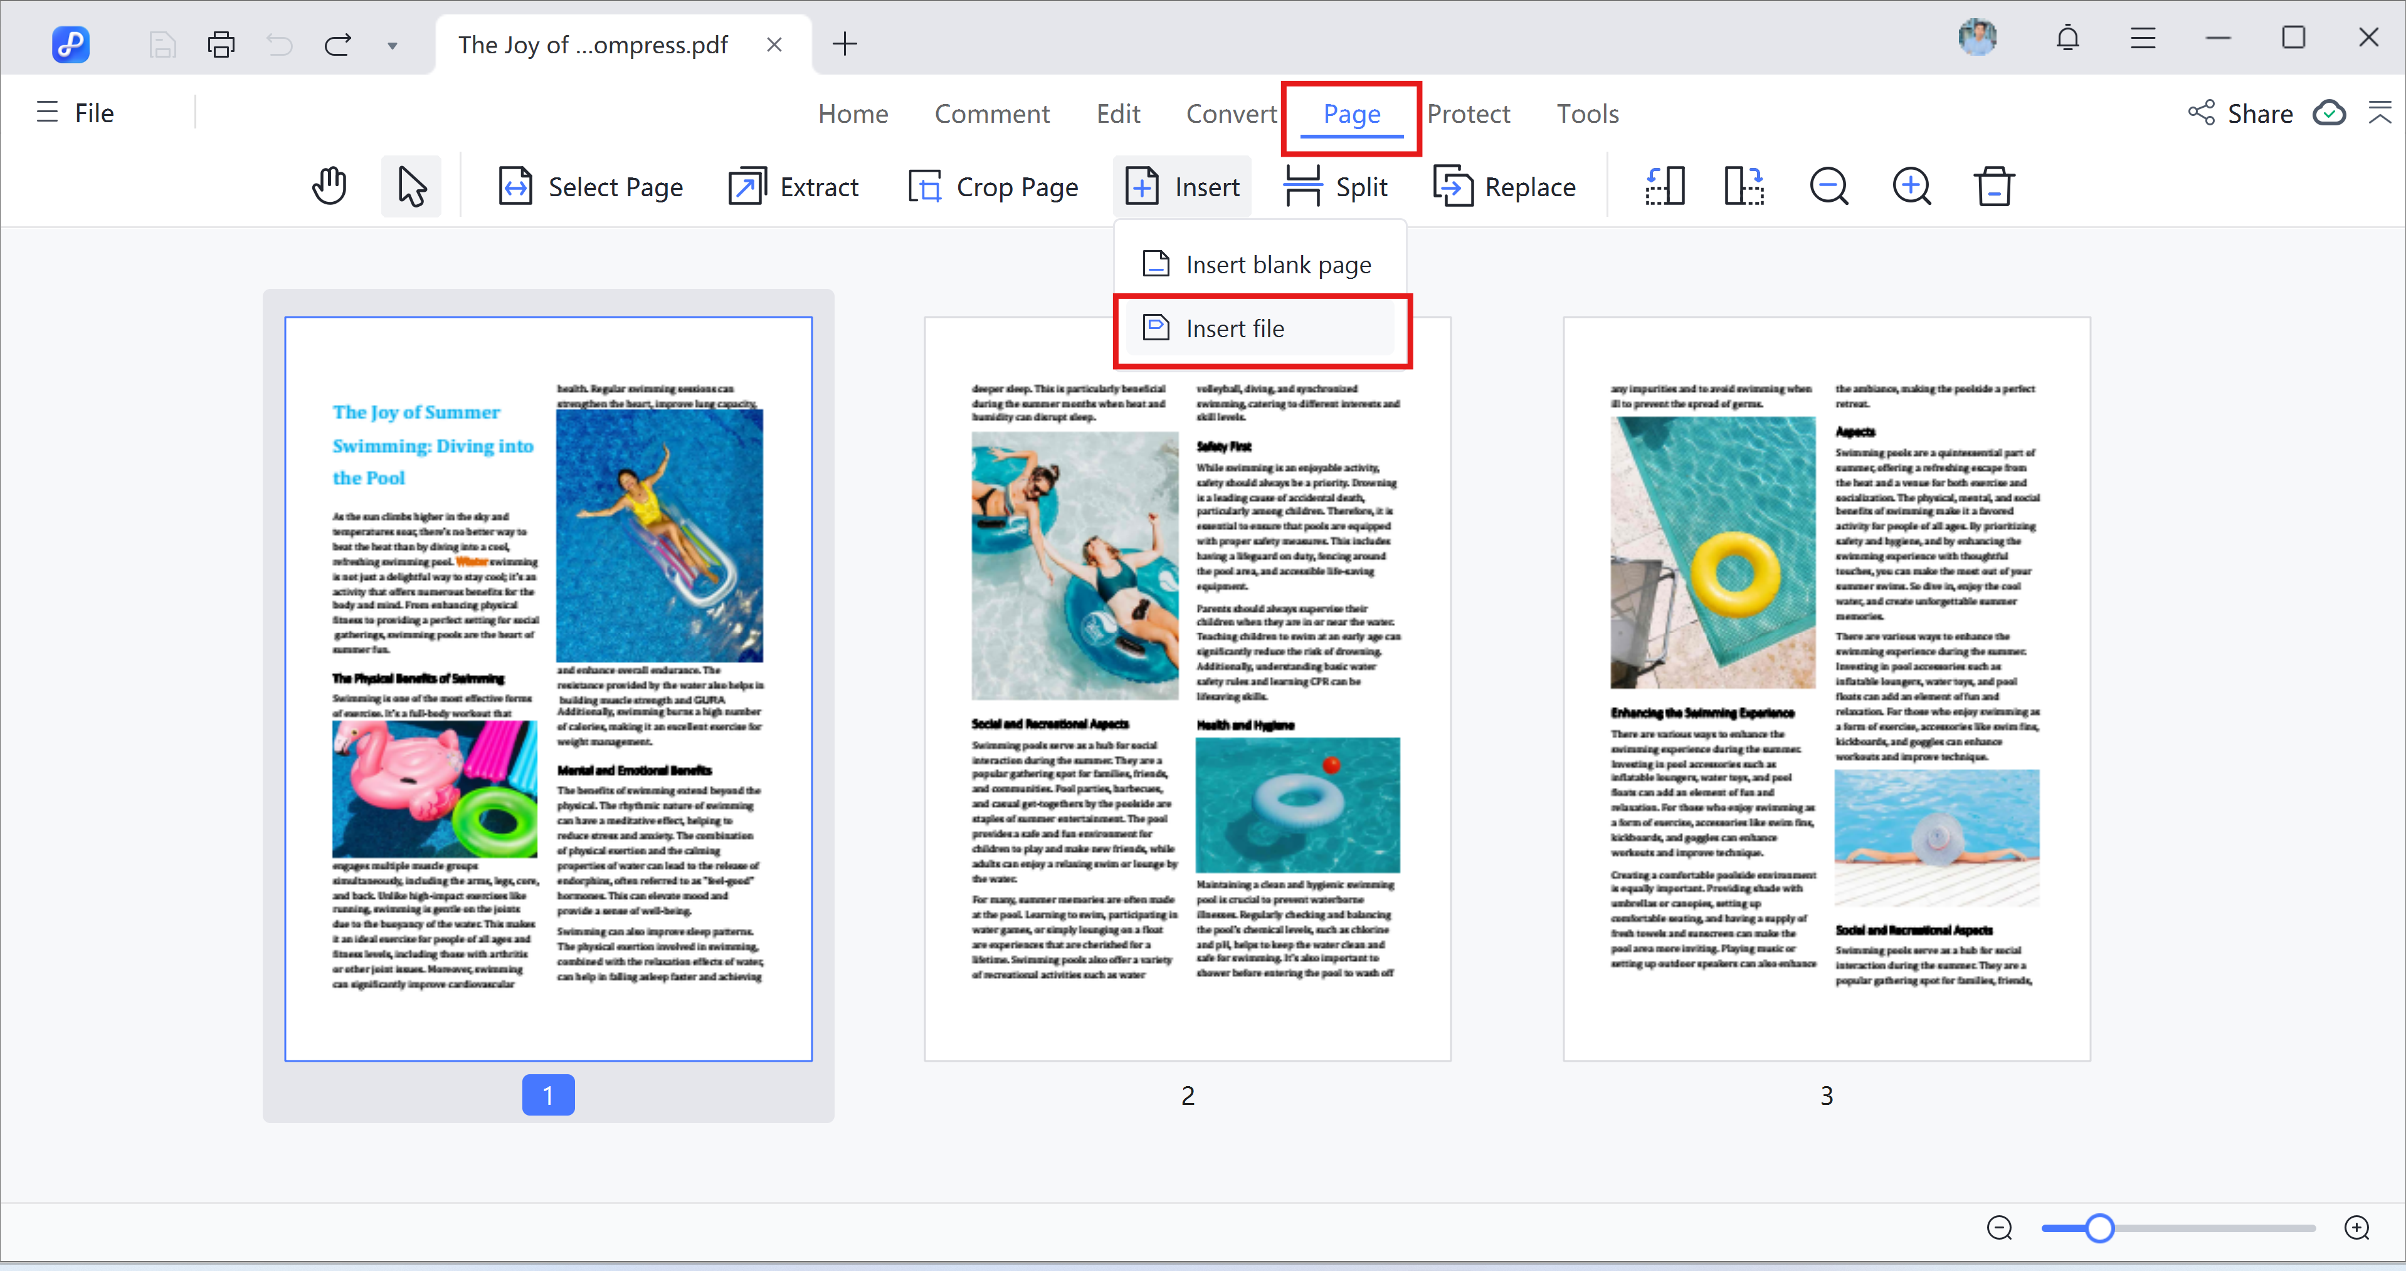This screenshot has width=2406, height=1271.
Task: Click the rotate right page icon
Action: pos(1744,187)
